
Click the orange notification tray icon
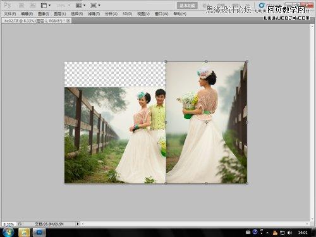(x=275, y=233)
